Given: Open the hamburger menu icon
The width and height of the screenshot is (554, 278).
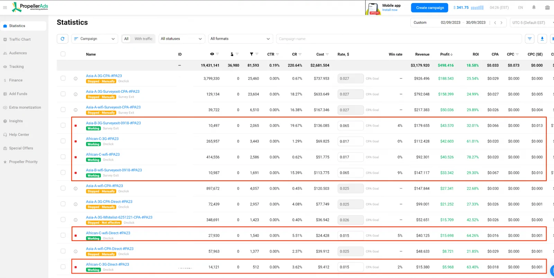Looking at the screenshot, I should (x=5, y=8).
